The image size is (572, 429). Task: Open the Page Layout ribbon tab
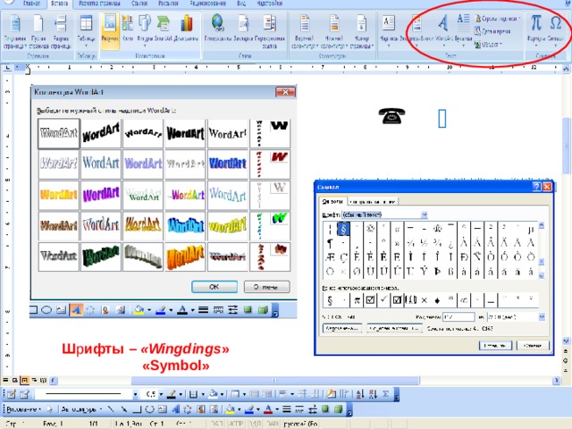[99, 4]
